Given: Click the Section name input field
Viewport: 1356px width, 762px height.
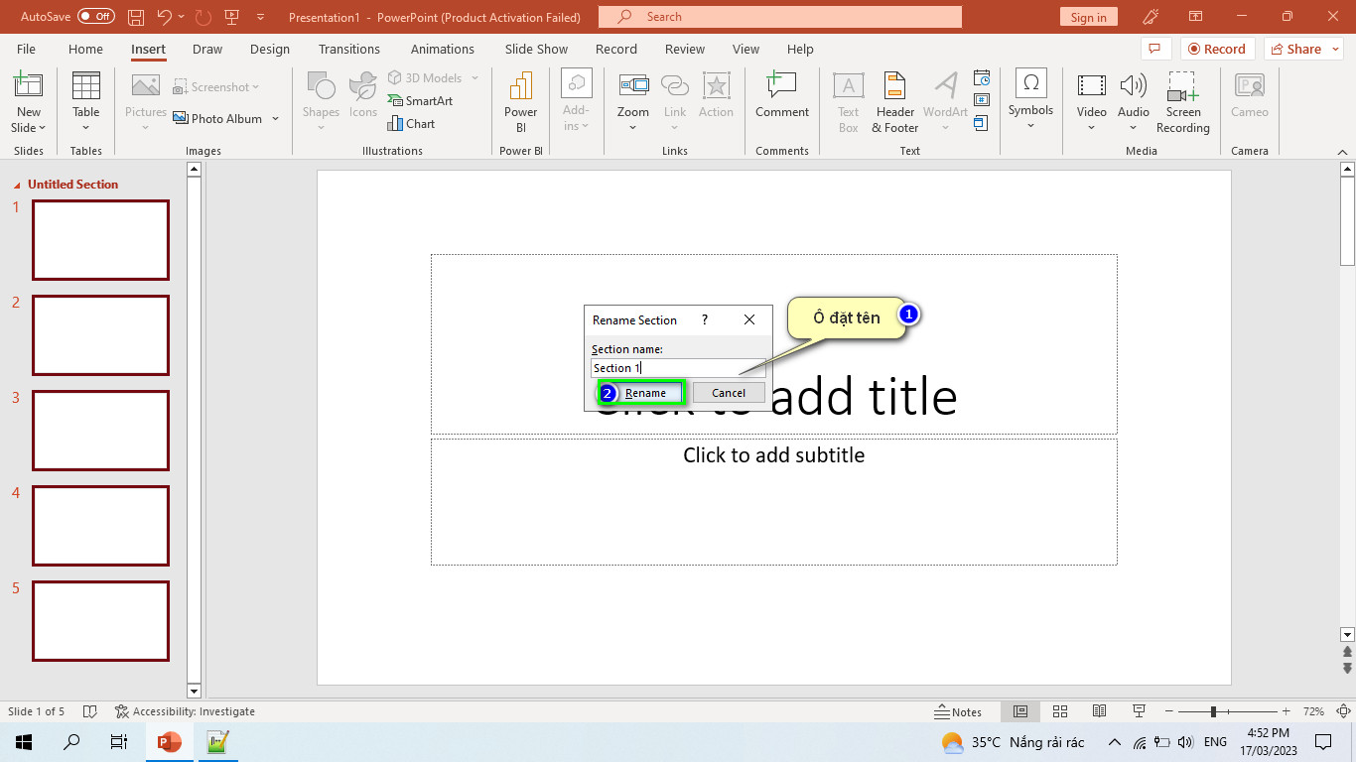Looking at the screenshot, I should pyautogui.click(x=678, y=368).
